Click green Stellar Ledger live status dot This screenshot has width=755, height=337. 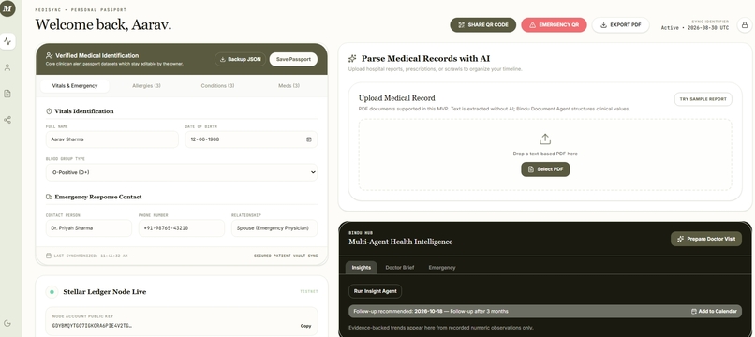(52, 292)
